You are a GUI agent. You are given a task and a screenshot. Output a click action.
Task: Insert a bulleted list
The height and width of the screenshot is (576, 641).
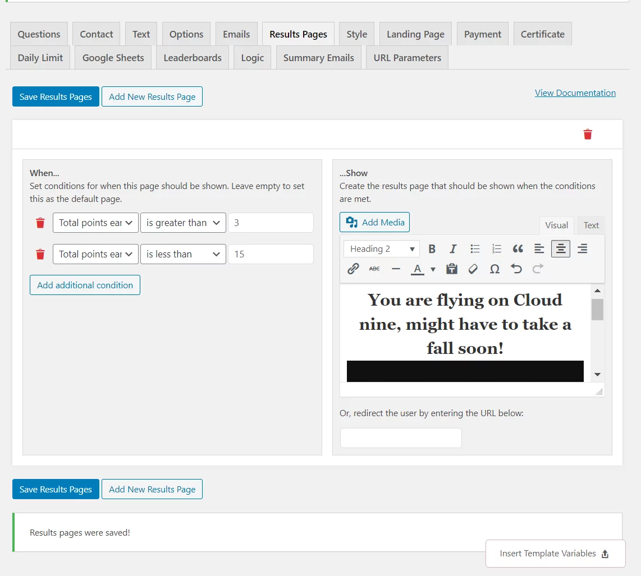tap(475, 248)
